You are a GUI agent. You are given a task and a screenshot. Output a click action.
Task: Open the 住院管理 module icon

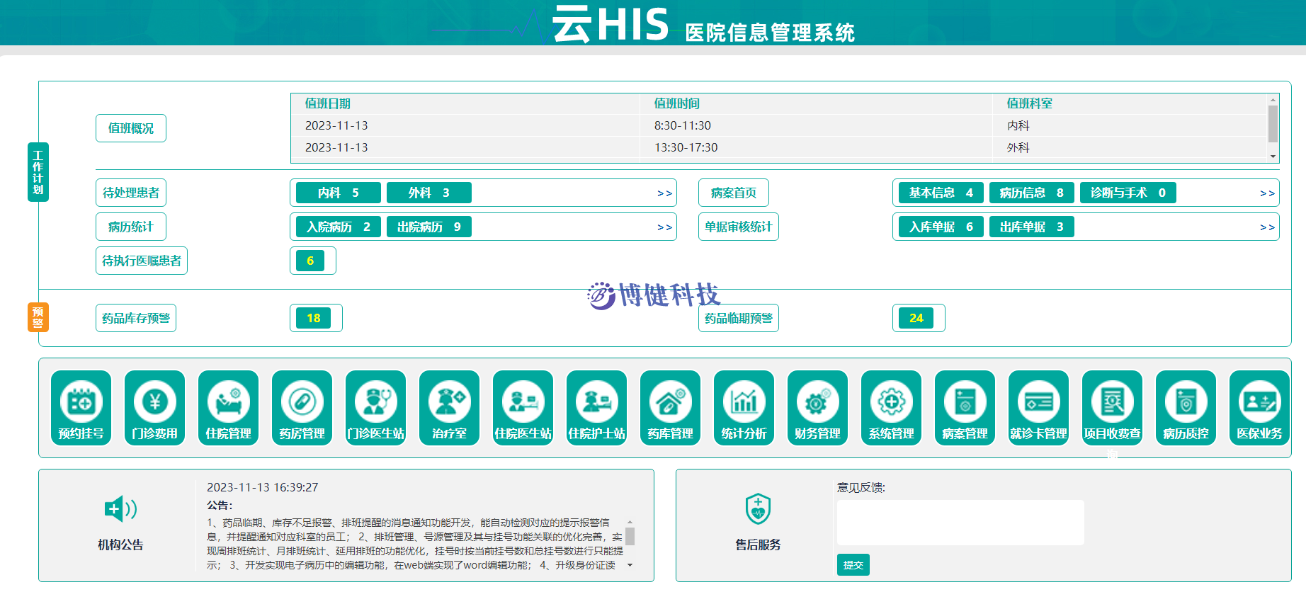coord(229,408)
